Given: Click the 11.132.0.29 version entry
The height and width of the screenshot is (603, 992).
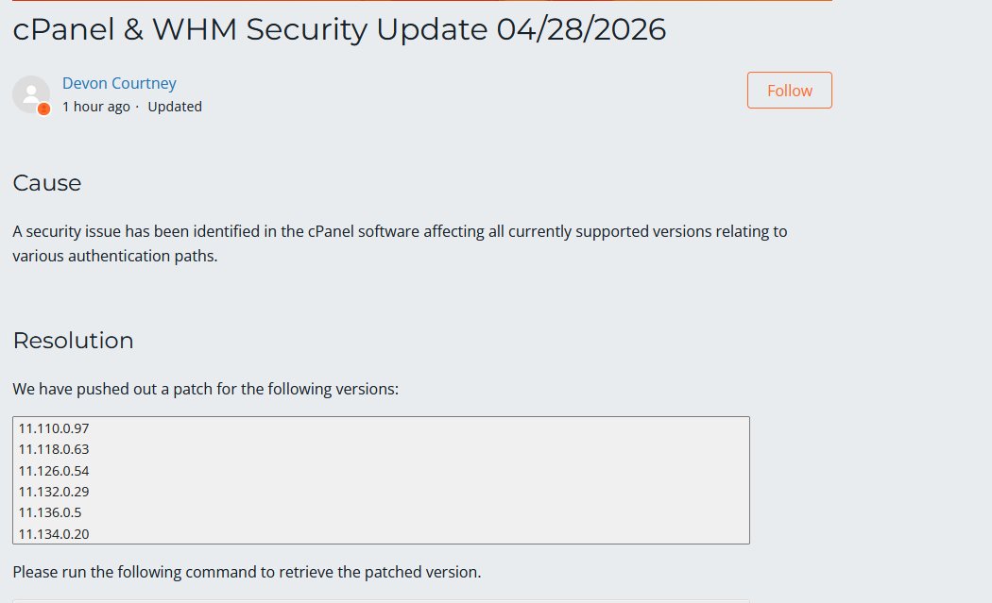Looking at the screenshot, I should tap(54, 492).
